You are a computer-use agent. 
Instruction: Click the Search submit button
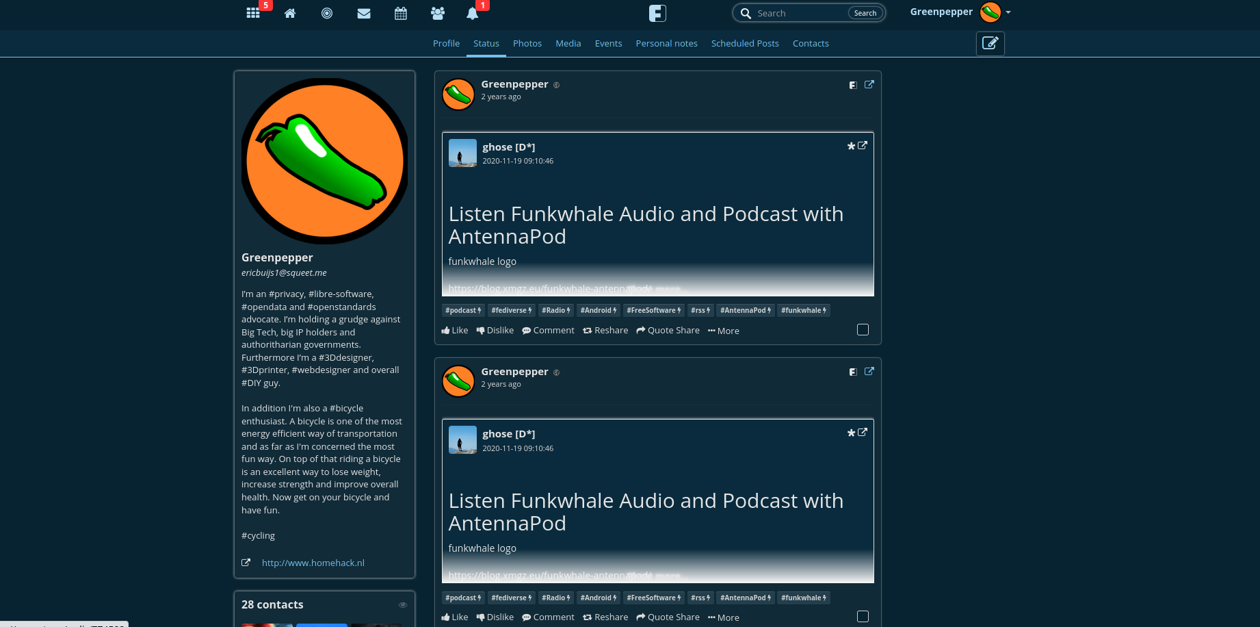coord(865,13)
